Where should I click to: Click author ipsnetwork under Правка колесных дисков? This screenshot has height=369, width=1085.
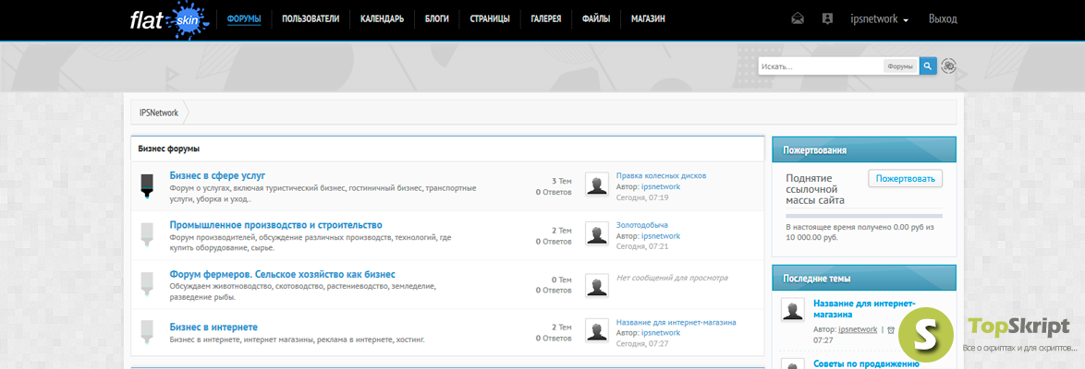(x=661, y=186)
